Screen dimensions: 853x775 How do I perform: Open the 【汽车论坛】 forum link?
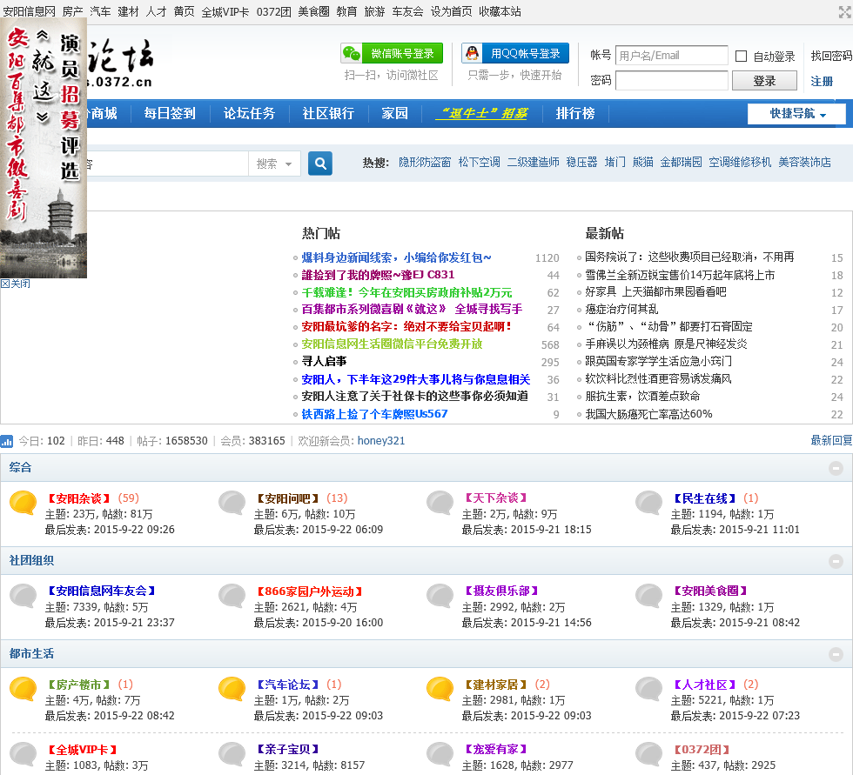[x=288, y=685]
